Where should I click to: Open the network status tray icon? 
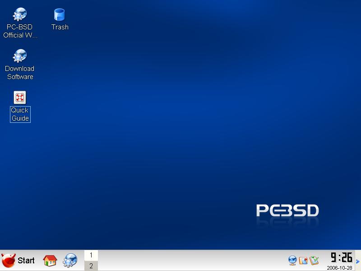292,260
